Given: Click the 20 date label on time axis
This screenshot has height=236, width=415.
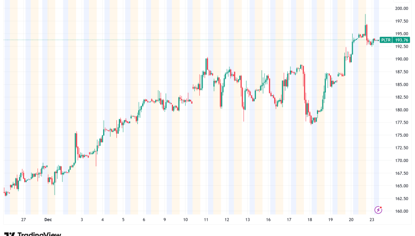Looking at the screenshot, I should (x=351, y=219).
